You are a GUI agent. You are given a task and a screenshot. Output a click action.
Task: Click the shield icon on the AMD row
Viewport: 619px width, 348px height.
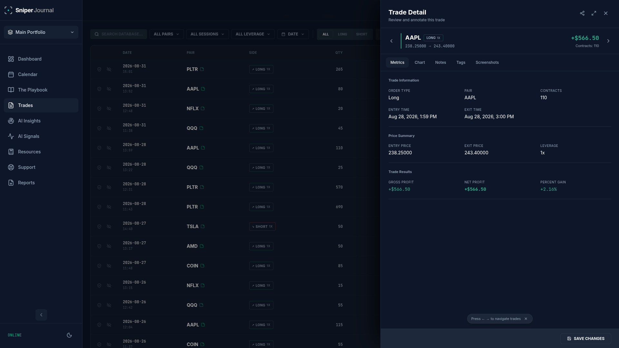pos(99,246)
